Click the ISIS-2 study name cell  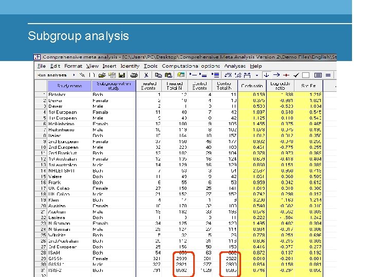pyautogui.click(x=69, y=270)
